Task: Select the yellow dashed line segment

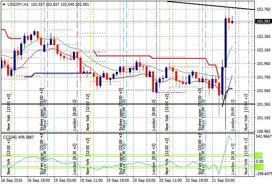Action: coord(183,67)
